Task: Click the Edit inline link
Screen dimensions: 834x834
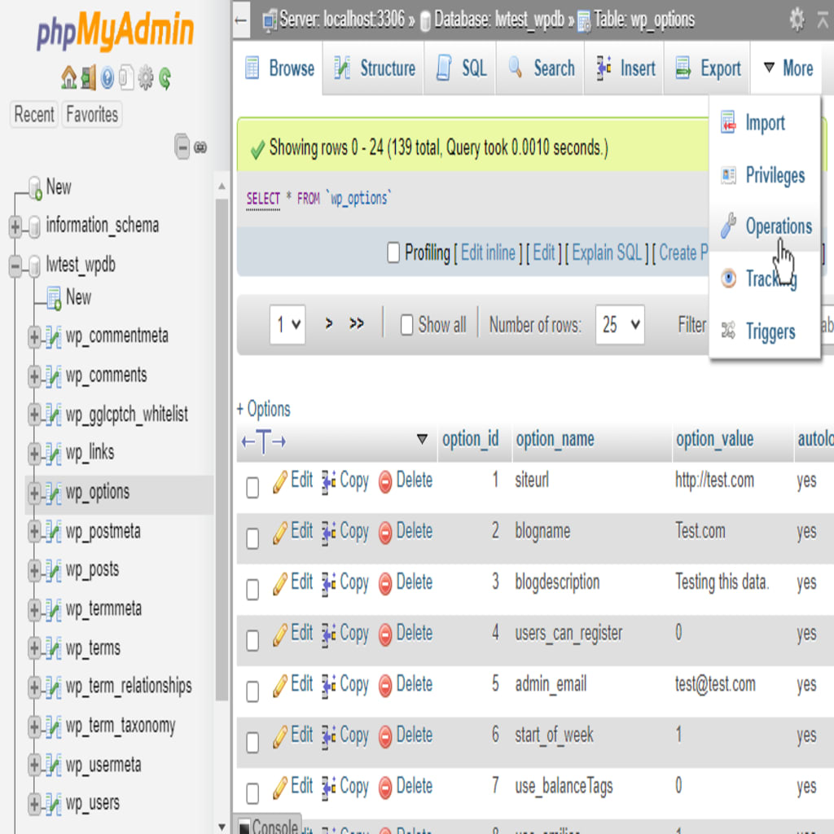Action: click(488, 252)
